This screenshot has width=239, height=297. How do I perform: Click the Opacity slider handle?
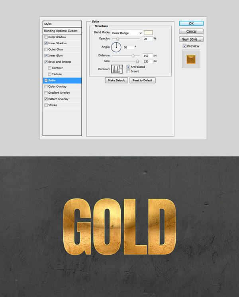pyautogui.click(x=118, y=39)
